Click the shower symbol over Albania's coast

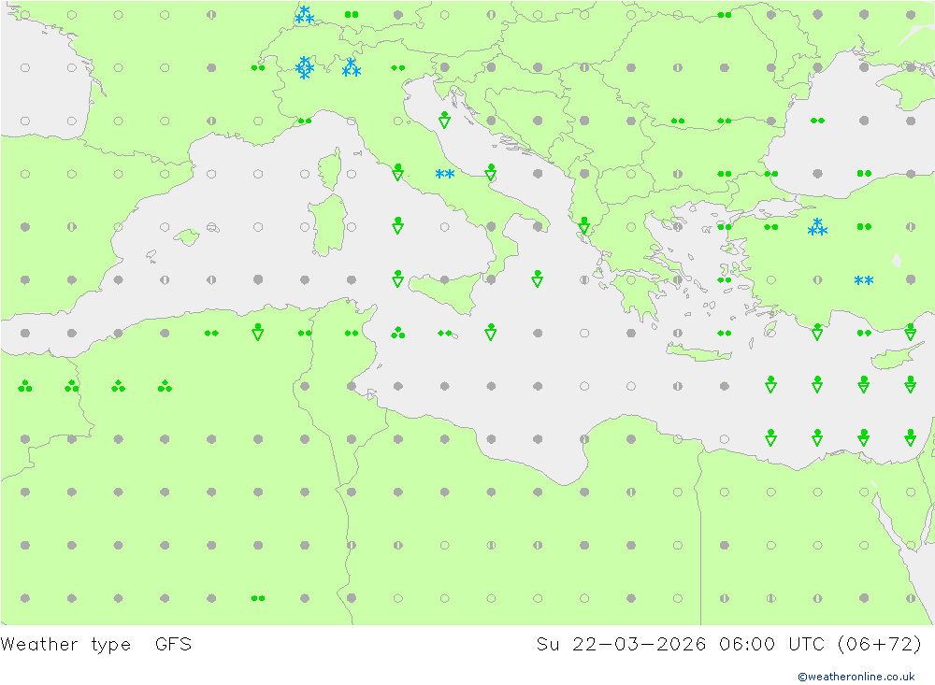click(x=584, y=225)
